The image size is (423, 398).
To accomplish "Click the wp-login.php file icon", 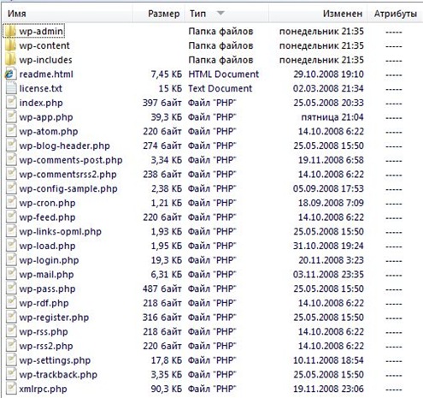I will pyautogui.click(x=11, y=260).
